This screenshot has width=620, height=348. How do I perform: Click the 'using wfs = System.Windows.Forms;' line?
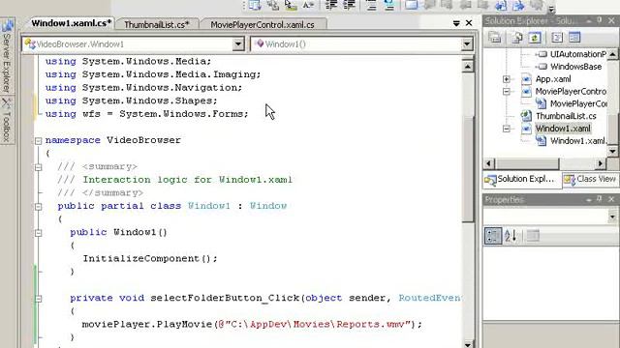(x=146, y=114)
